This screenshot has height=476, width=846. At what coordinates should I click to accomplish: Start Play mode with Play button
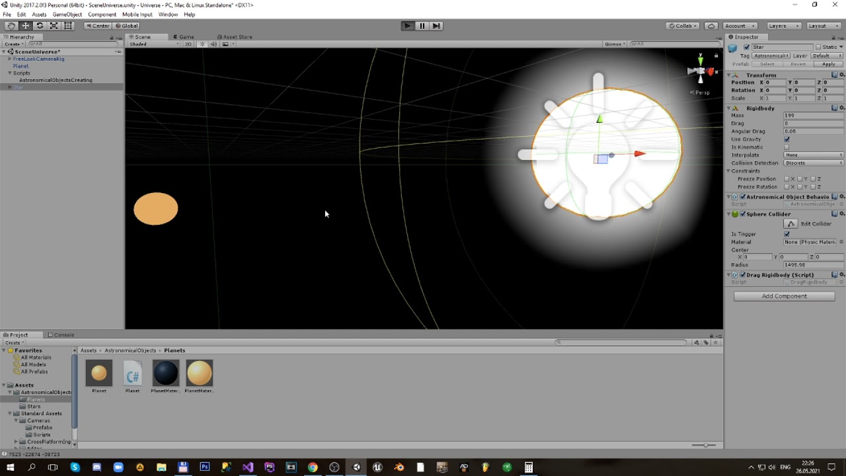tap(408, 26)
